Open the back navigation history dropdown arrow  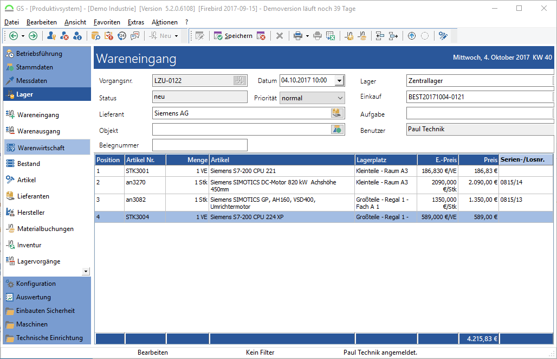tap(23, 36)
